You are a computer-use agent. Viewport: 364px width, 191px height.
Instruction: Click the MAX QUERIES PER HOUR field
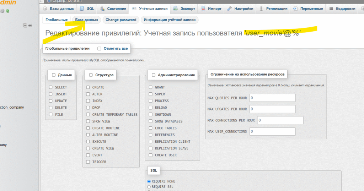click(273, 98)
